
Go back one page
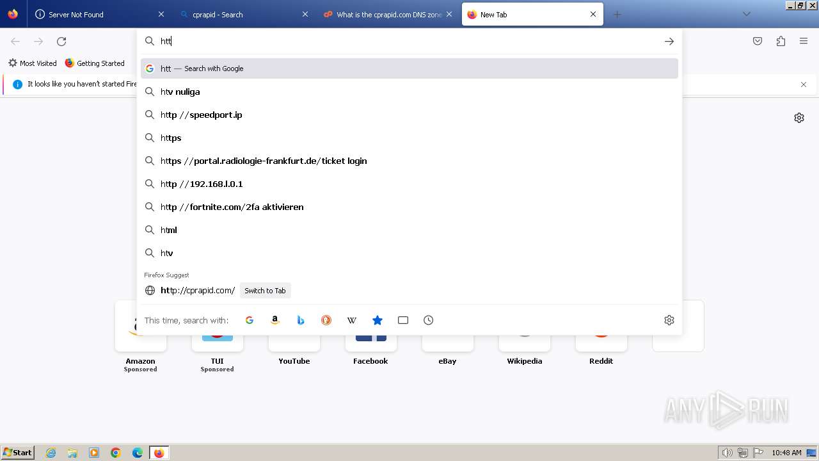click(x=15, y=42)
